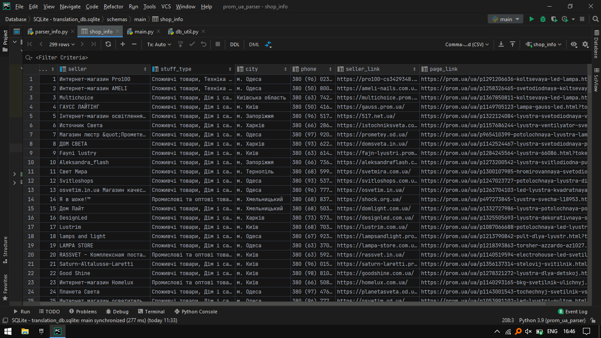Open the Project tool window
Viewport: 601px width, 338px height.
tap(5, 40)
